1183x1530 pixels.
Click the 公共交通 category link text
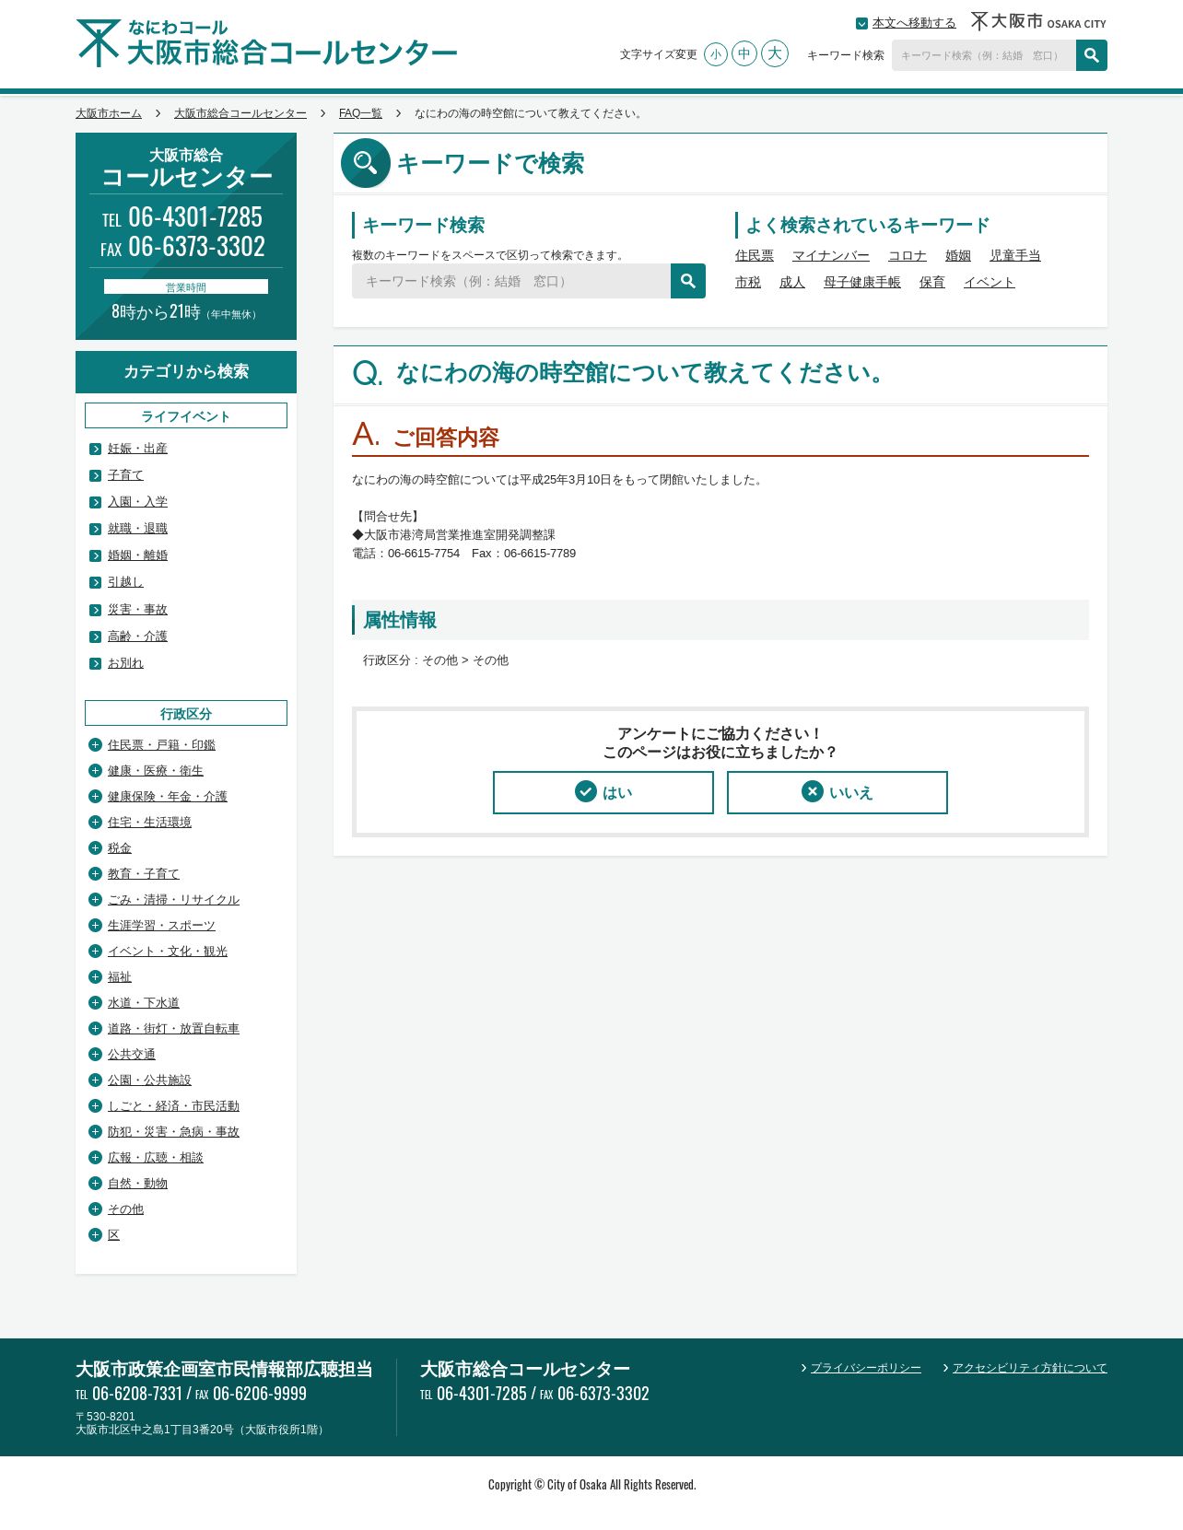[x=132, y=1055]
